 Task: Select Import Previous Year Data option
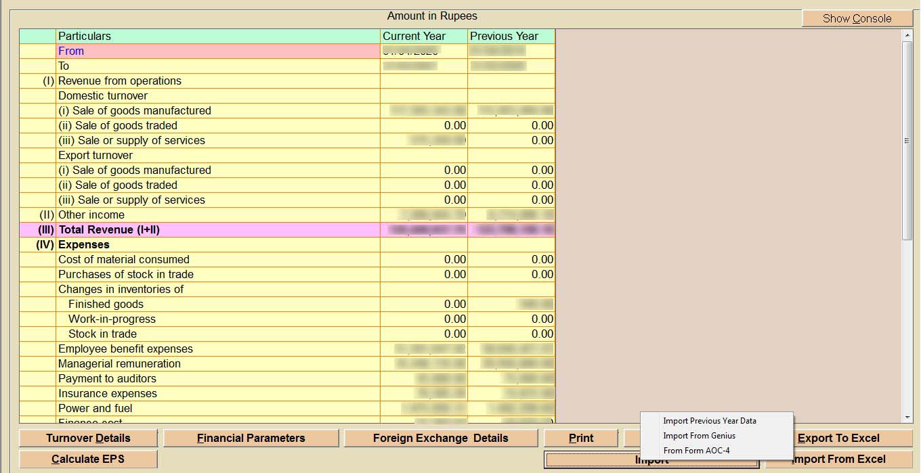coord(709,421)
